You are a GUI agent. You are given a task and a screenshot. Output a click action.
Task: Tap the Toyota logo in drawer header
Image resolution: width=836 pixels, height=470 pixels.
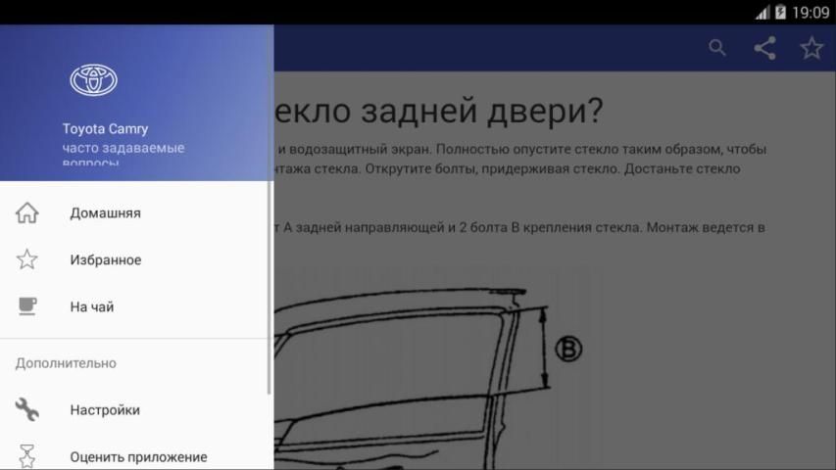coord(93,80)
